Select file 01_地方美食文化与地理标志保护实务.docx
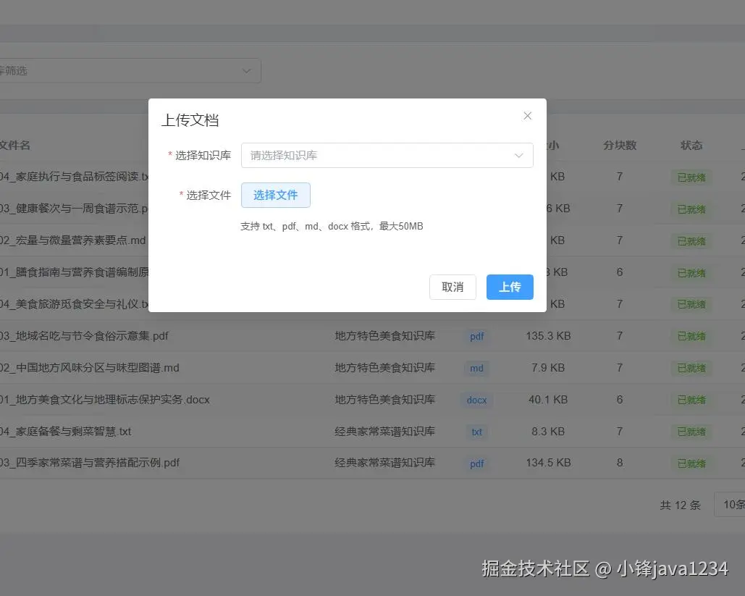The width and height of the screenshot is (745, 596). click(104, 400)
